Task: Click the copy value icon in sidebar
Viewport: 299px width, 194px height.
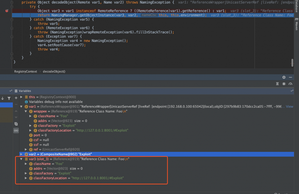Action: pyautogui.click(x=16, y=124)
